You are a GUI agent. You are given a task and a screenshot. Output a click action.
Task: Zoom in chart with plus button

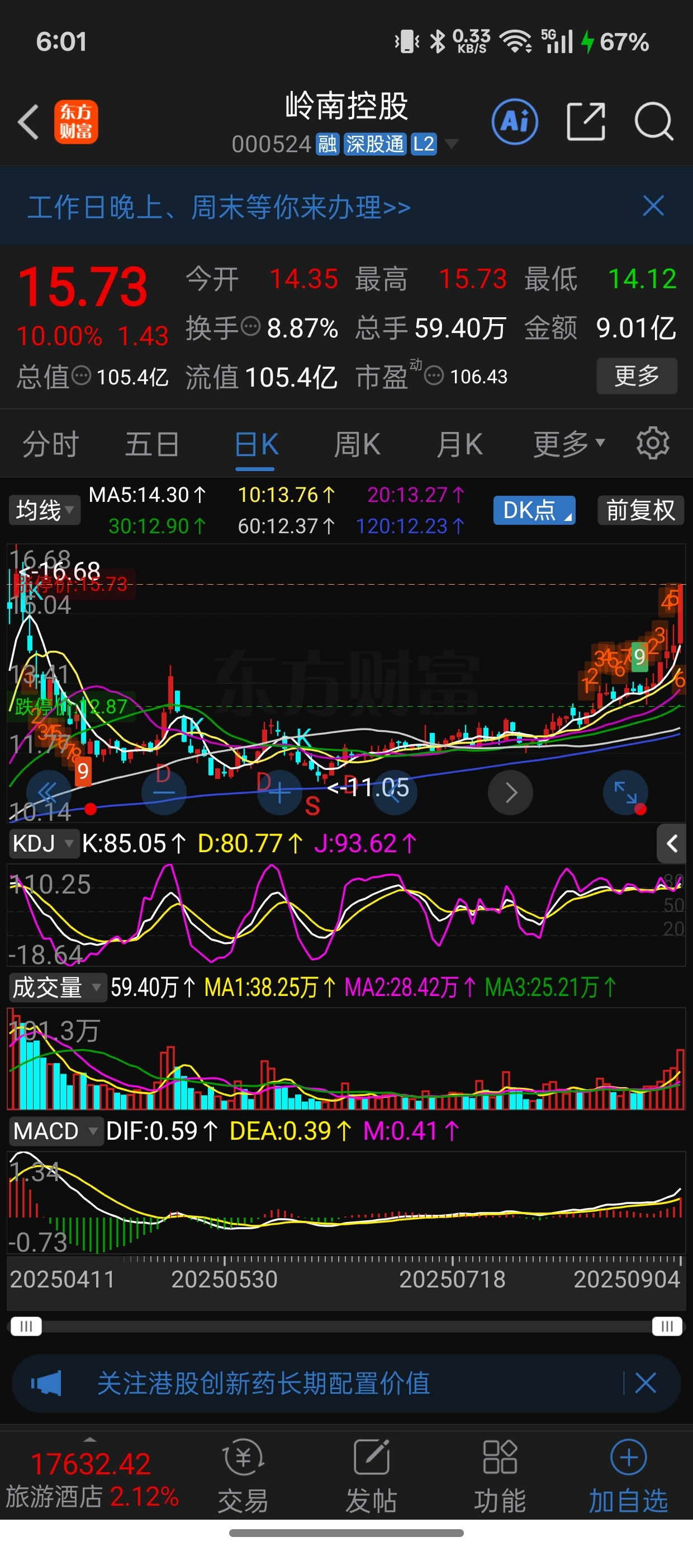[279, 792]
